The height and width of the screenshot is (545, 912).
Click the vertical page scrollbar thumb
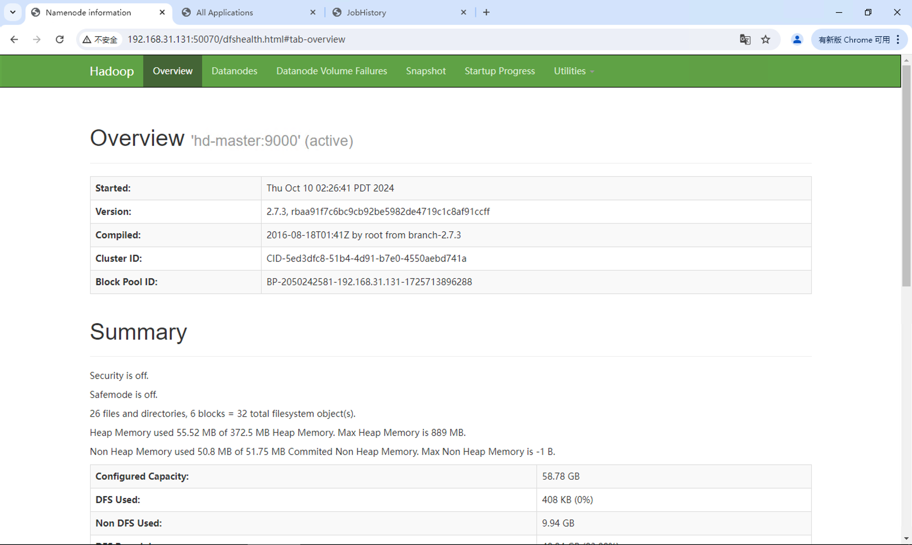coord(906,176)
